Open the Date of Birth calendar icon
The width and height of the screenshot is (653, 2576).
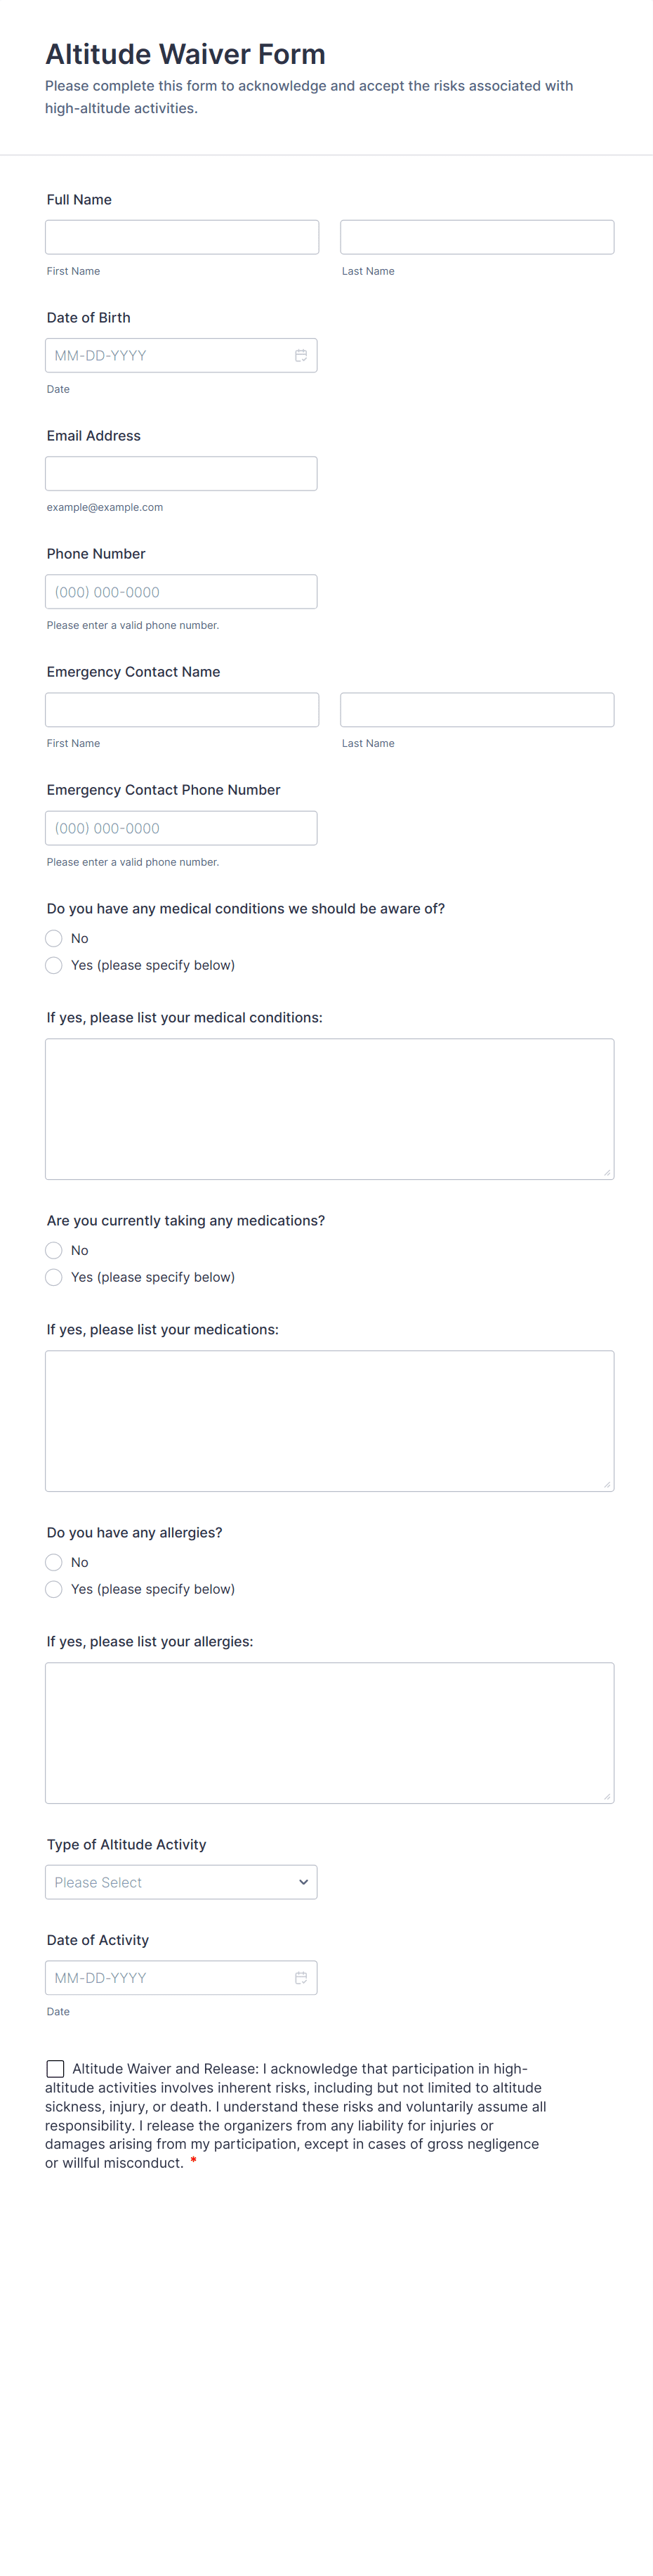pyautogui.click(x=300, y=356)
